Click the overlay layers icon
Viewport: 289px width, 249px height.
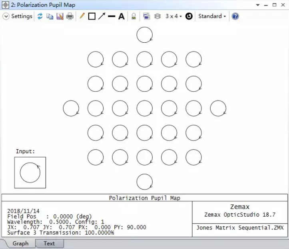tap(157, 16)
